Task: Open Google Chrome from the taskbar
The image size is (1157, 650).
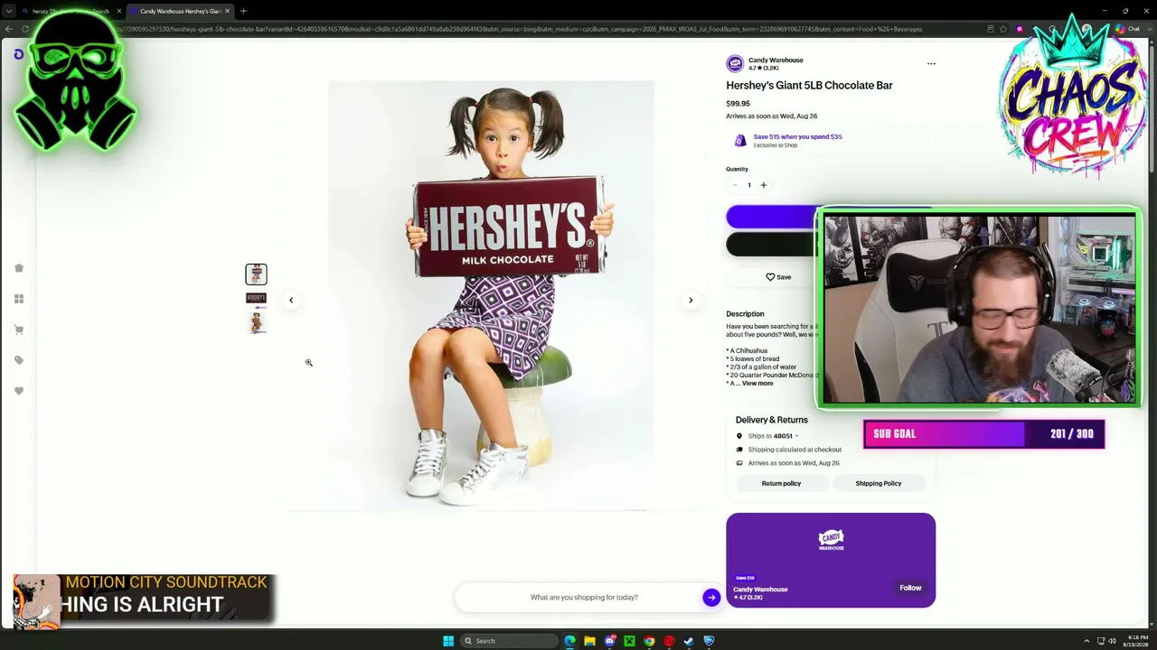Action: tap(649, 641)
